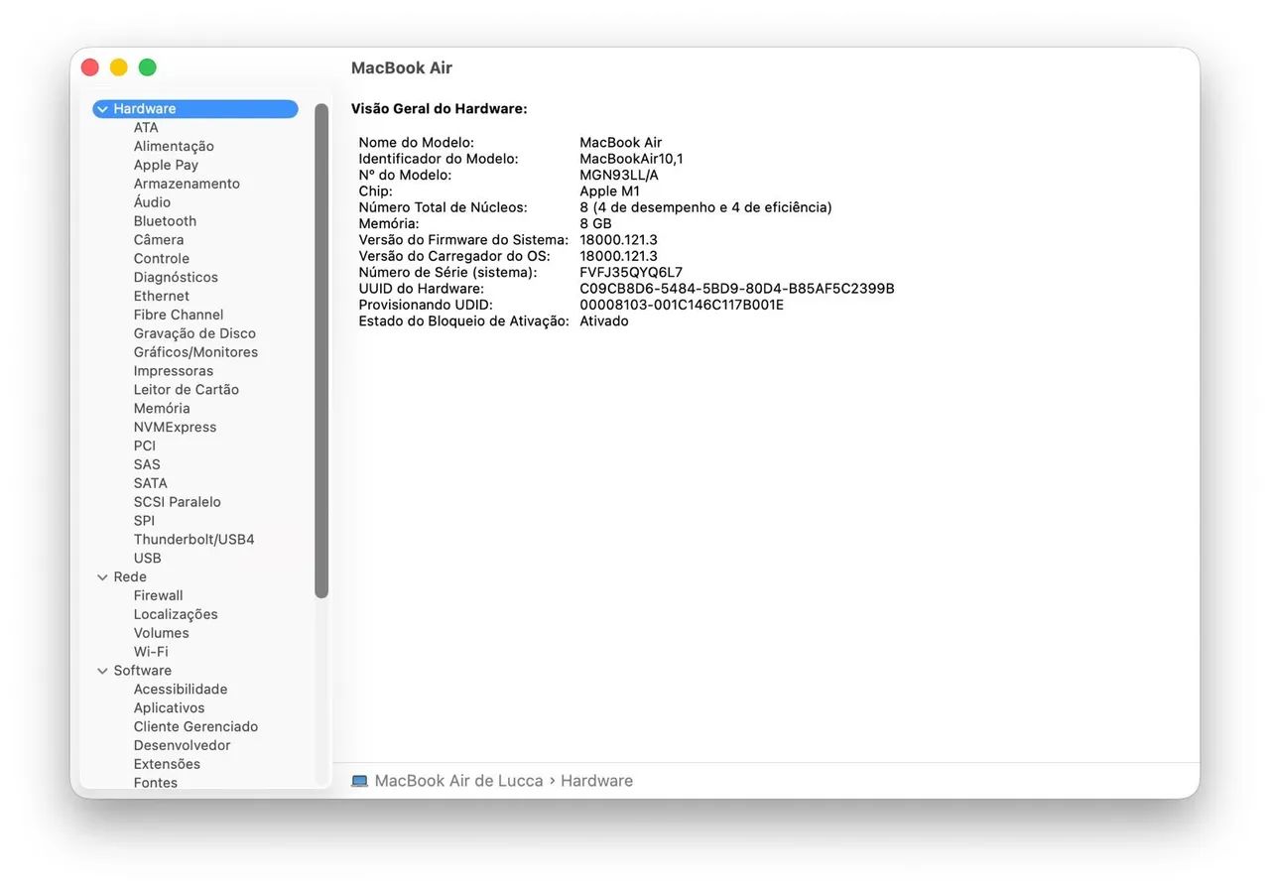Image resolution: width=1270 pixels, height=891 pixels.
Task: Select ATA in the sidebar
Action: click(146, 127)
